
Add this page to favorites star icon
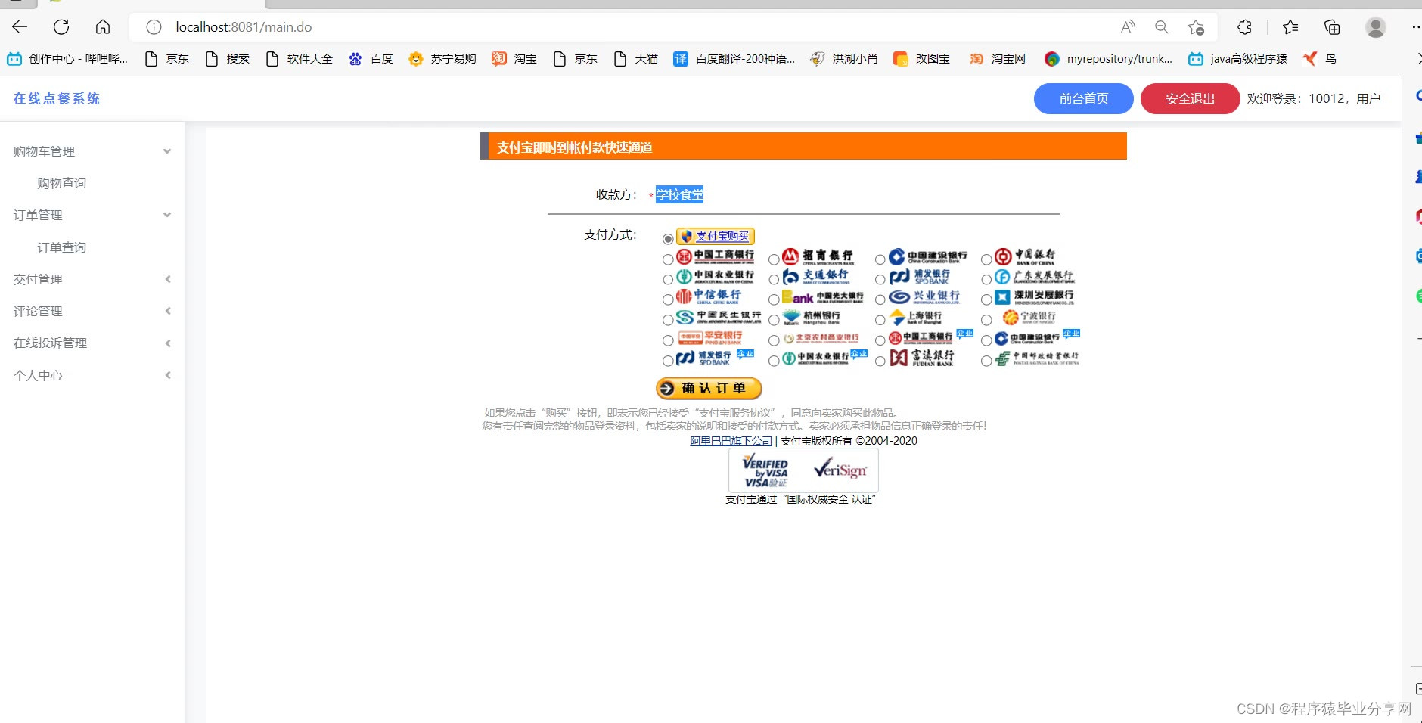point(1196,27)
